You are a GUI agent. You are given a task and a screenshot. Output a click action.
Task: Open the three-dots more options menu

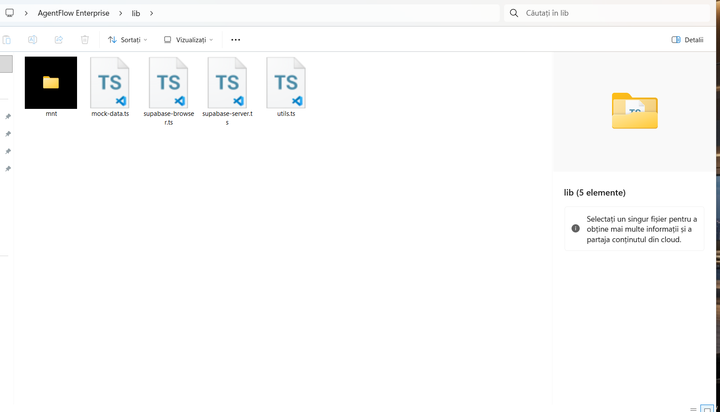236,40
